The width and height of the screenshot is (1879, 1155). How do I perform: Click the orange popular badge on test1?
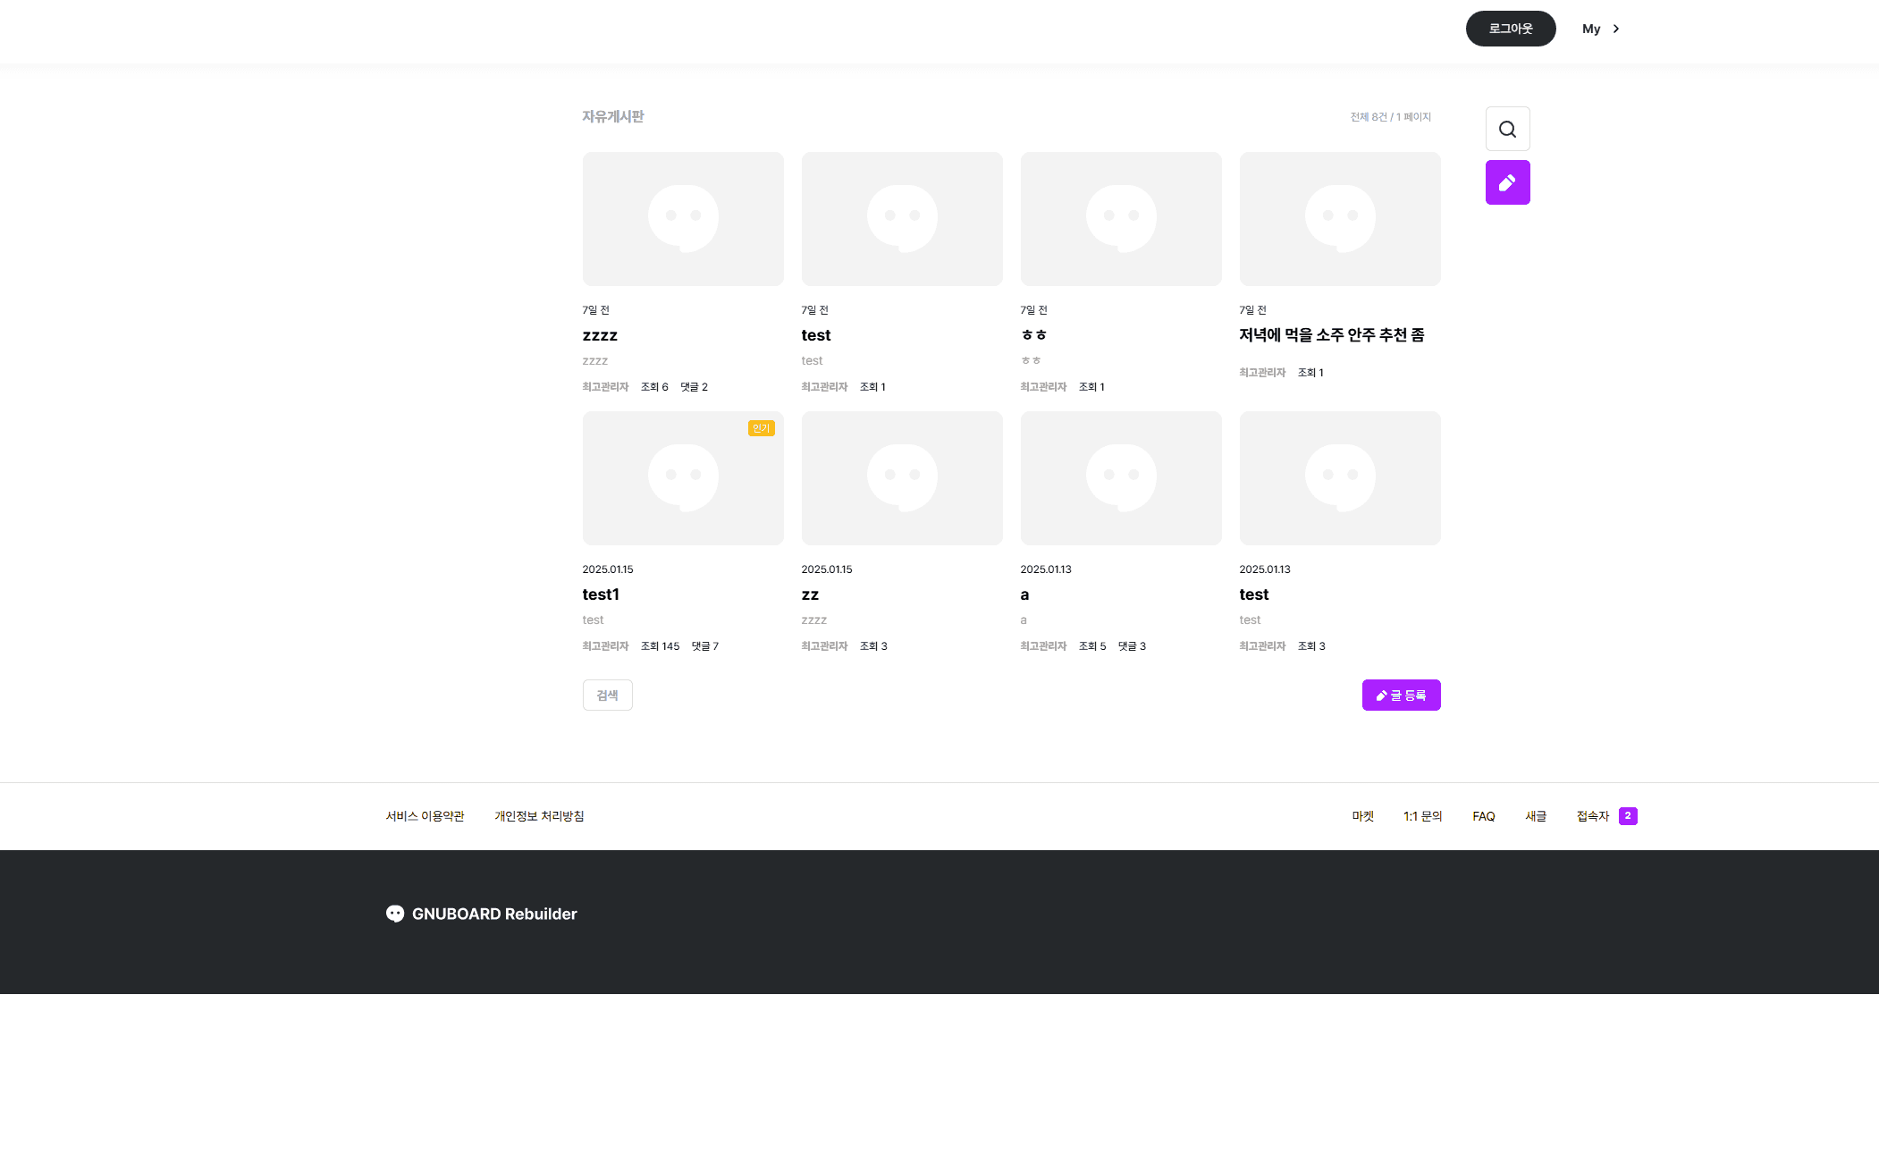point(761,428)
